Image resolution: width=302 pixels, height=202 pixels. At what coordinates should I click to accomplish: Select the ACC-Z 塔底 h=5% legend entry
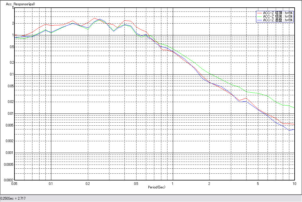pos(278,17)
